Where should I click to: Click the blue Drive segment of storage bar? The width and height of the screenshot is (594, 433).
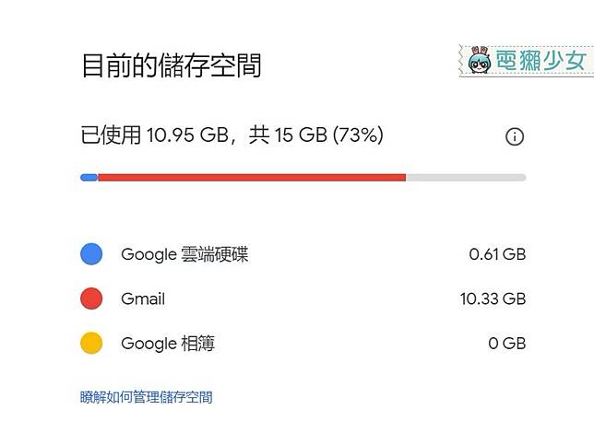(x=89, y=177)
